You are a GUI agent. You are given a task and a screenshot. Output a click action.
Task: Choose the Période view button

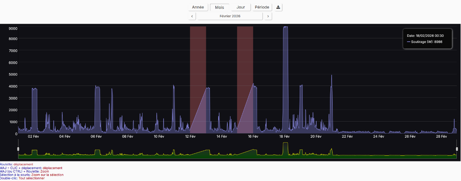click(262, 7)
